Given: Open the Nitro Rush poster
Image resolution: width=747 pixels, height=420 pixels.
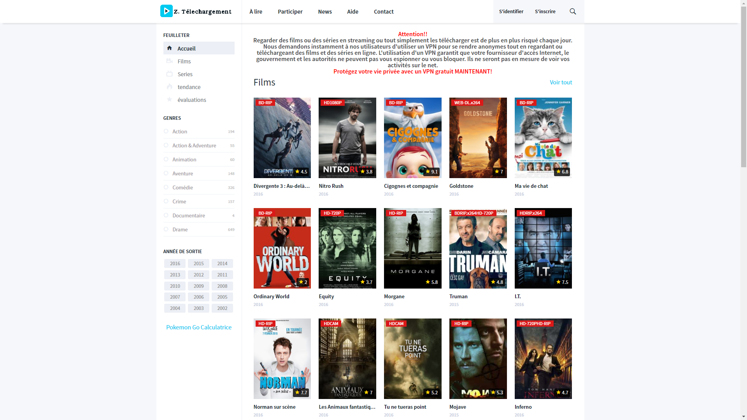Looking at the screenshot, I should [x=347, y=138].
